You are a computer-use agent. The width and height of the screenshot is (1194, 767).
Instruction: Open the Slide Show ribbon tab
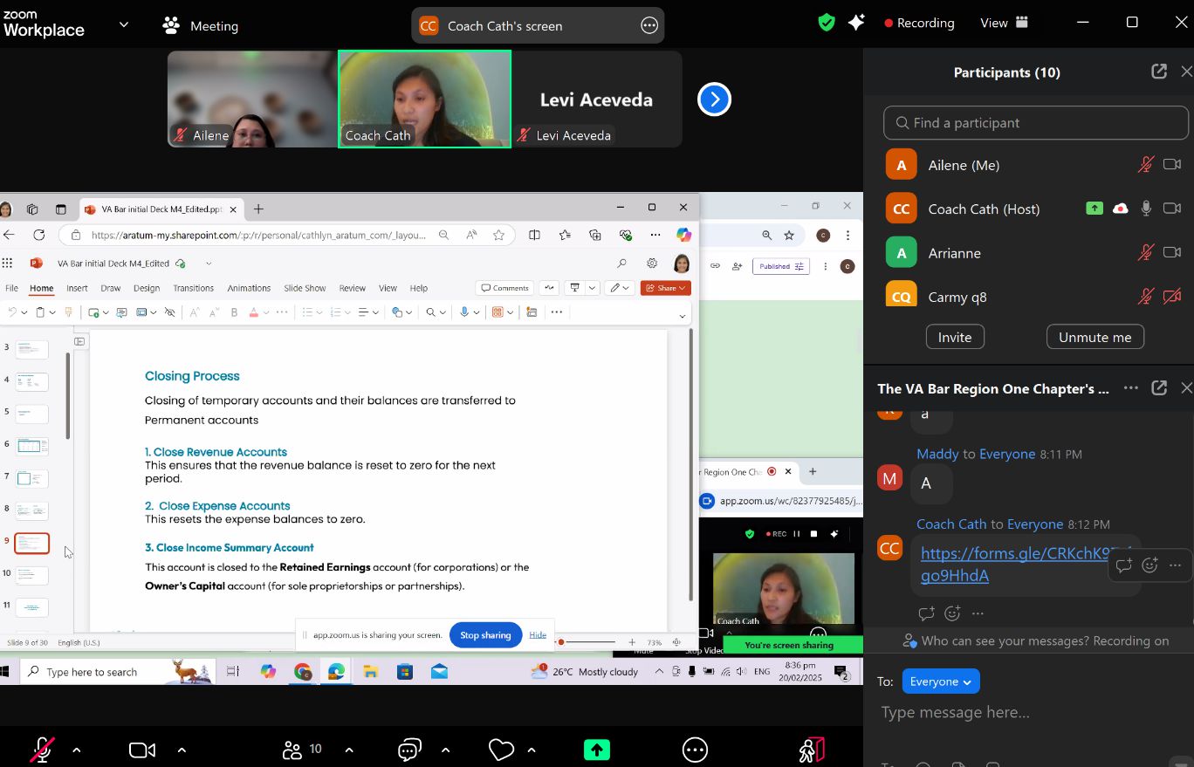305,288
